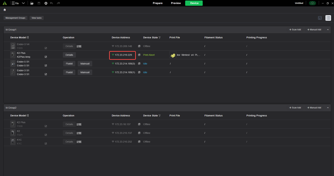The width and height of the screenshot is (334, 176).
Task: Click edit icon on Ender-5 S1 row
Action: click(x=46, y=66)
